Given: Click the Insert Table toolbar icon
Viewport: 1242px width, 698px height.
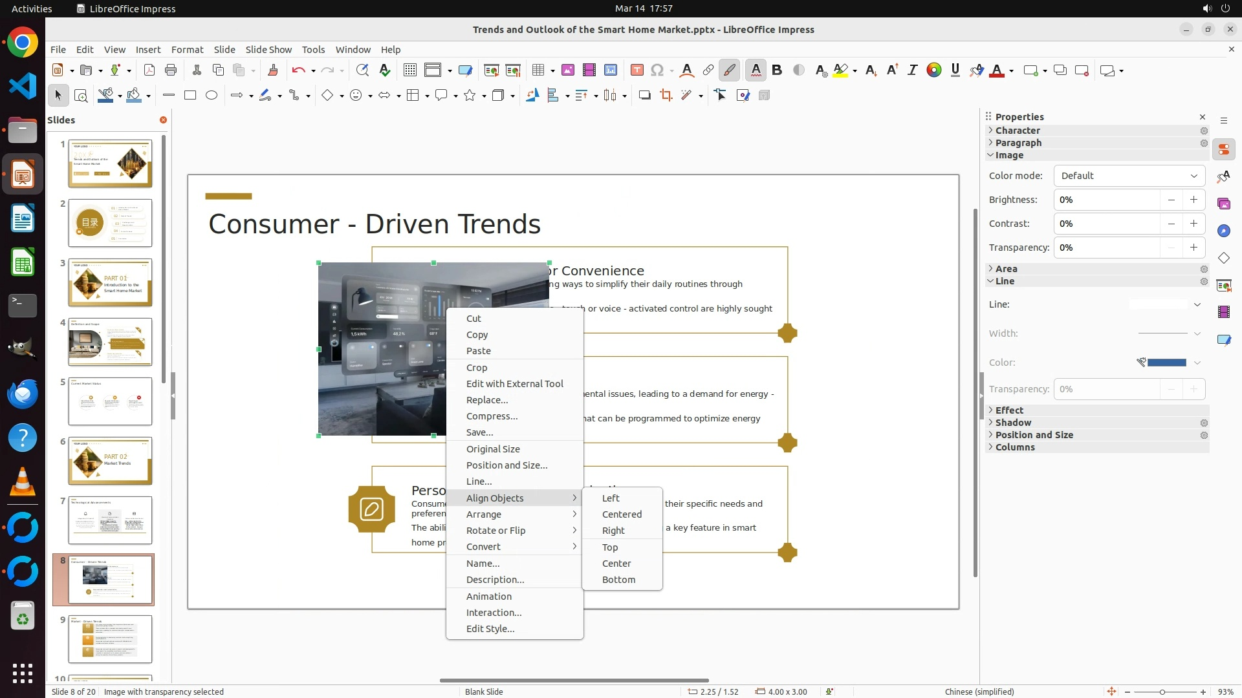Looking at the screenshot, I should point(538,70).
